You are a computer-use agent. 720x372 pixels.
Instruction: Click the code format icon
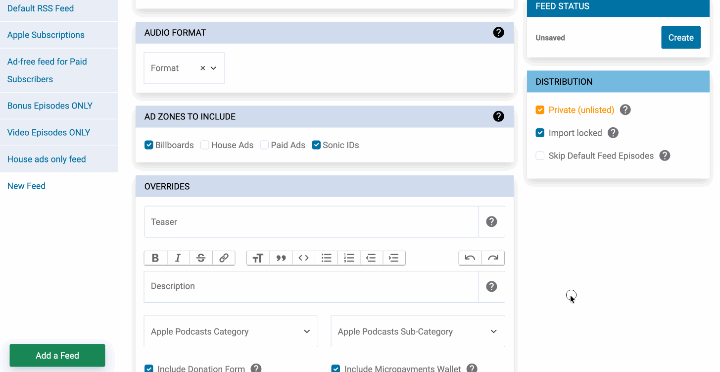point(304,258)
